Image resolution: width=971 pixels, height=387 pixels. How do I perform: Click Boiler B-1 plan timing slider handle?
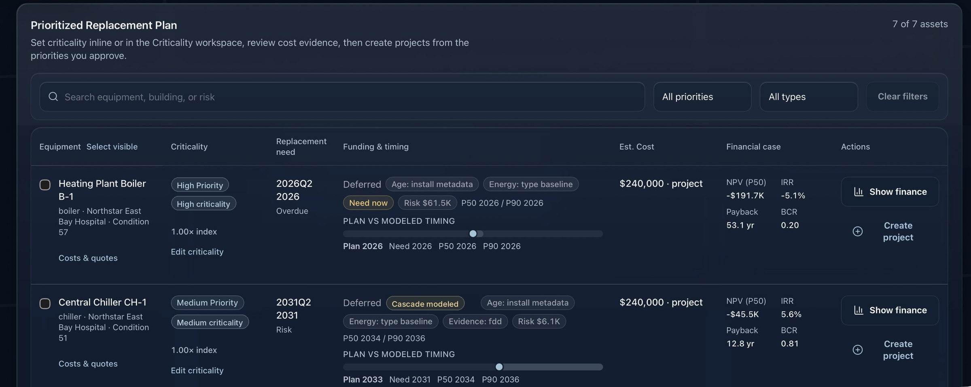[x=473, y=233]
